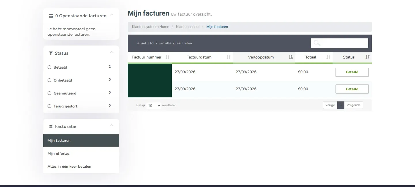Screen dimensions: 415x187
Task: Click Betaald button in second invoice row
Action: 352,89
